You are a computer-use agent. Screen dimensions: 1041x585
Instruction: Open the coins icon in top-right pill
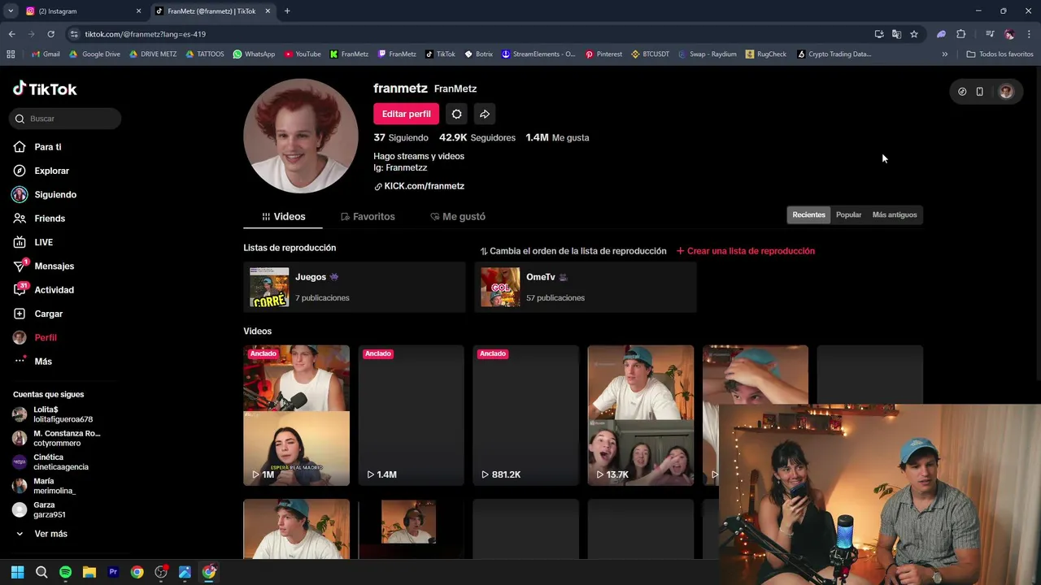962,92
